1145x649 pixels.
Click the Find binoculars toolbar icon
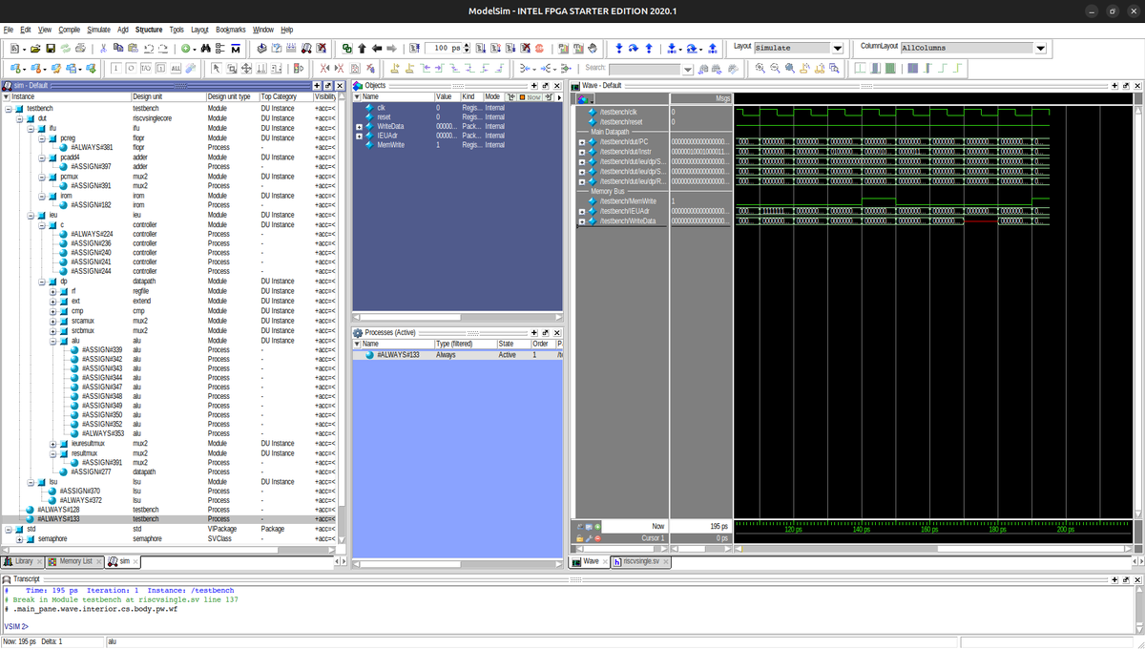tap(206, 48)
